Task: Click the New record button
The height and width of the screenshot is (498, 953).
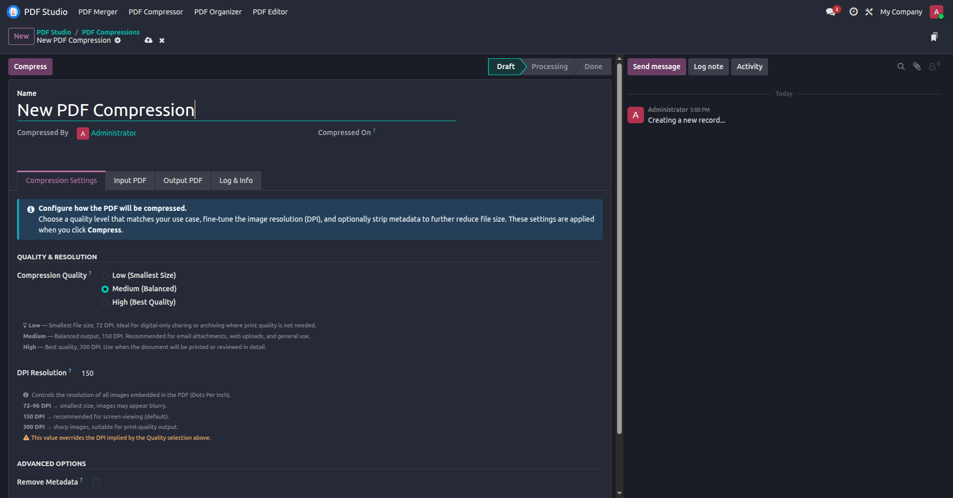Action: tap(21, 36)
